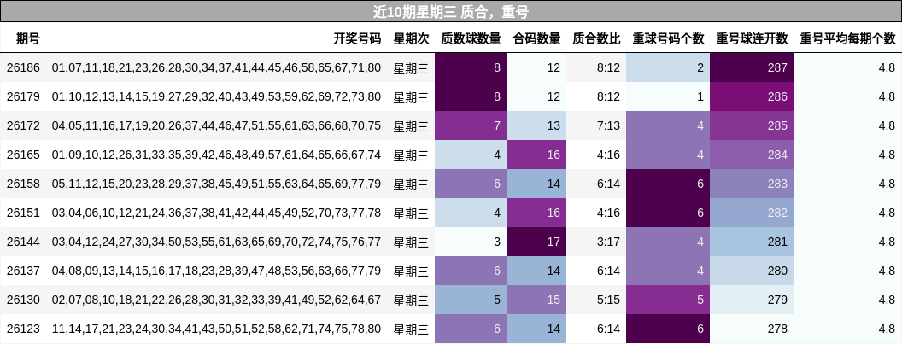Click the draw numbers of issue 26151

coord(216,213)
